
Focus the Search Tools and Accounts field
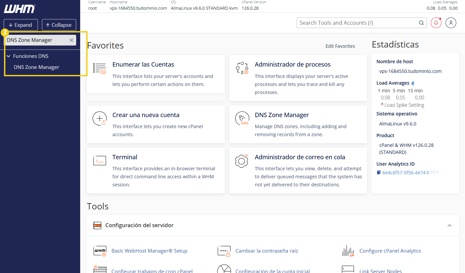click(357, 23)
